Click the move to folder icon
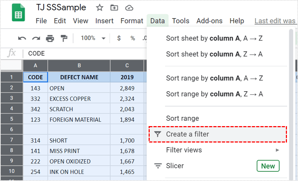The height and width of the screenshot is (181, 298). 114,7
